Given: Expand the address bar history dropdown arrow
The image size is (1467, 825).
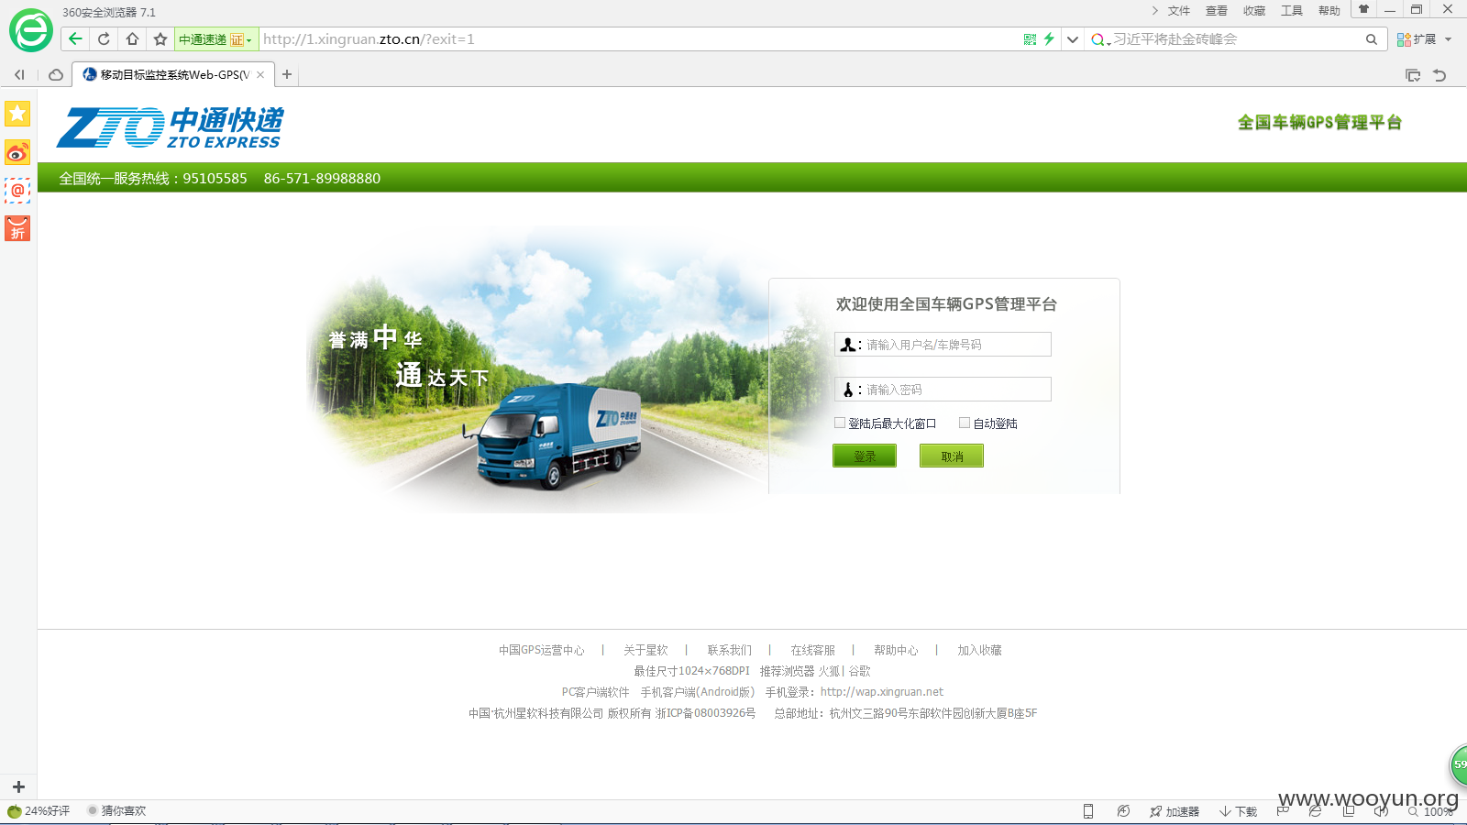Looking at the screenshot, I should [x=1072, y=39].
